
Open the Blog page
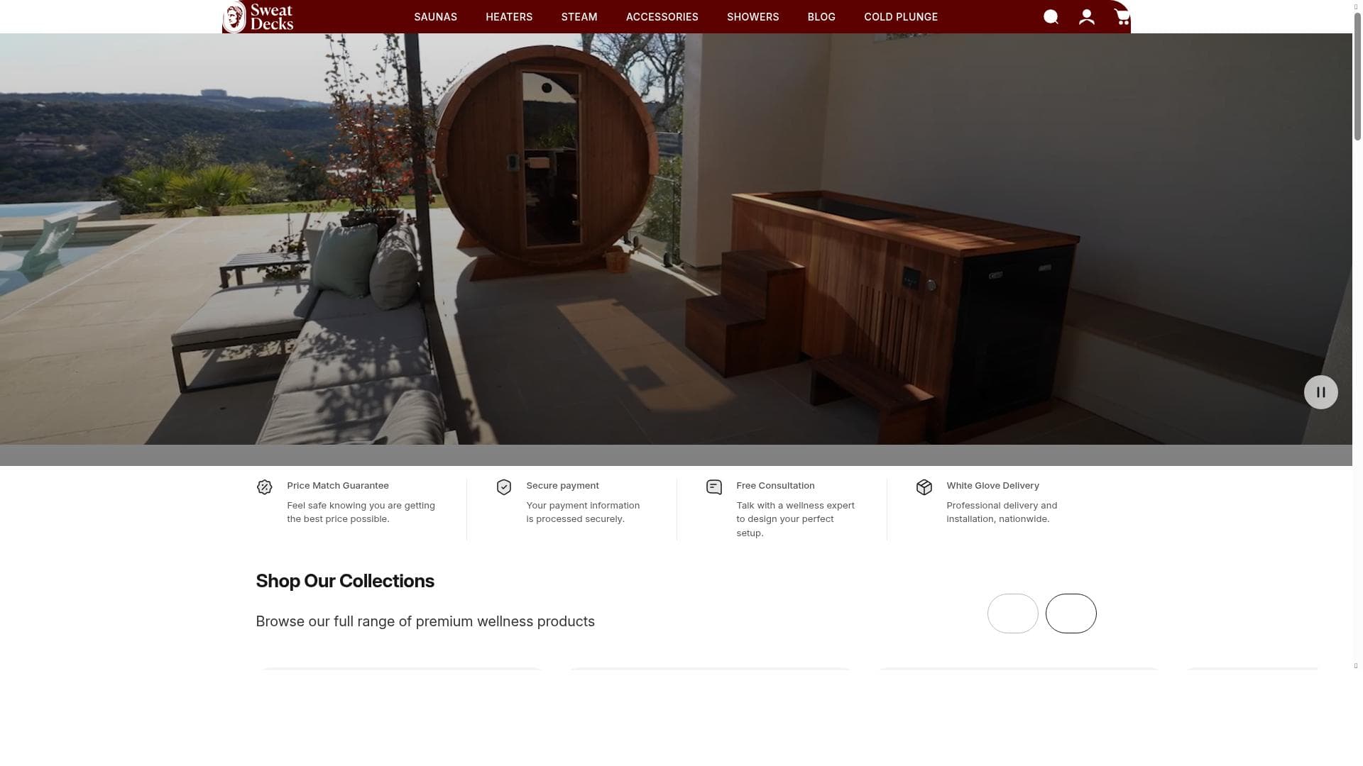[x=821, y=17]
